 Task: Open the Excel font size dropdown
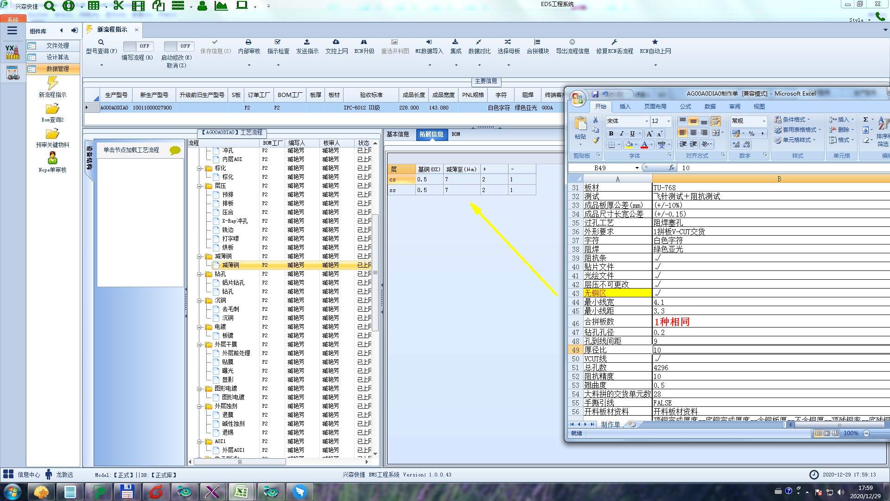[668, 121]
